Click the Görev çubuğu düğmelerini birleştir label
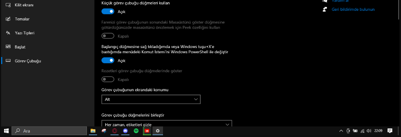Viewport: 401px width, 137px height. point(133,115)
